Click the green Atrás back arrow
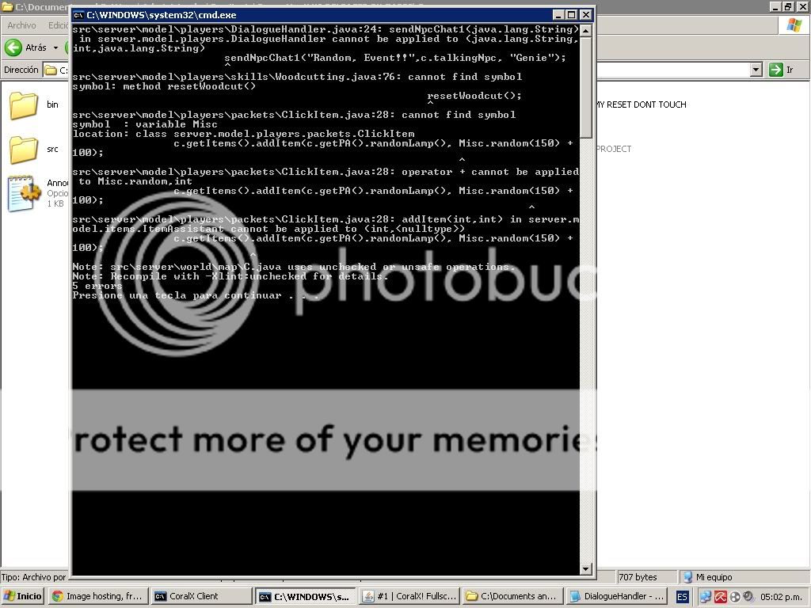 tap(13, 47)
